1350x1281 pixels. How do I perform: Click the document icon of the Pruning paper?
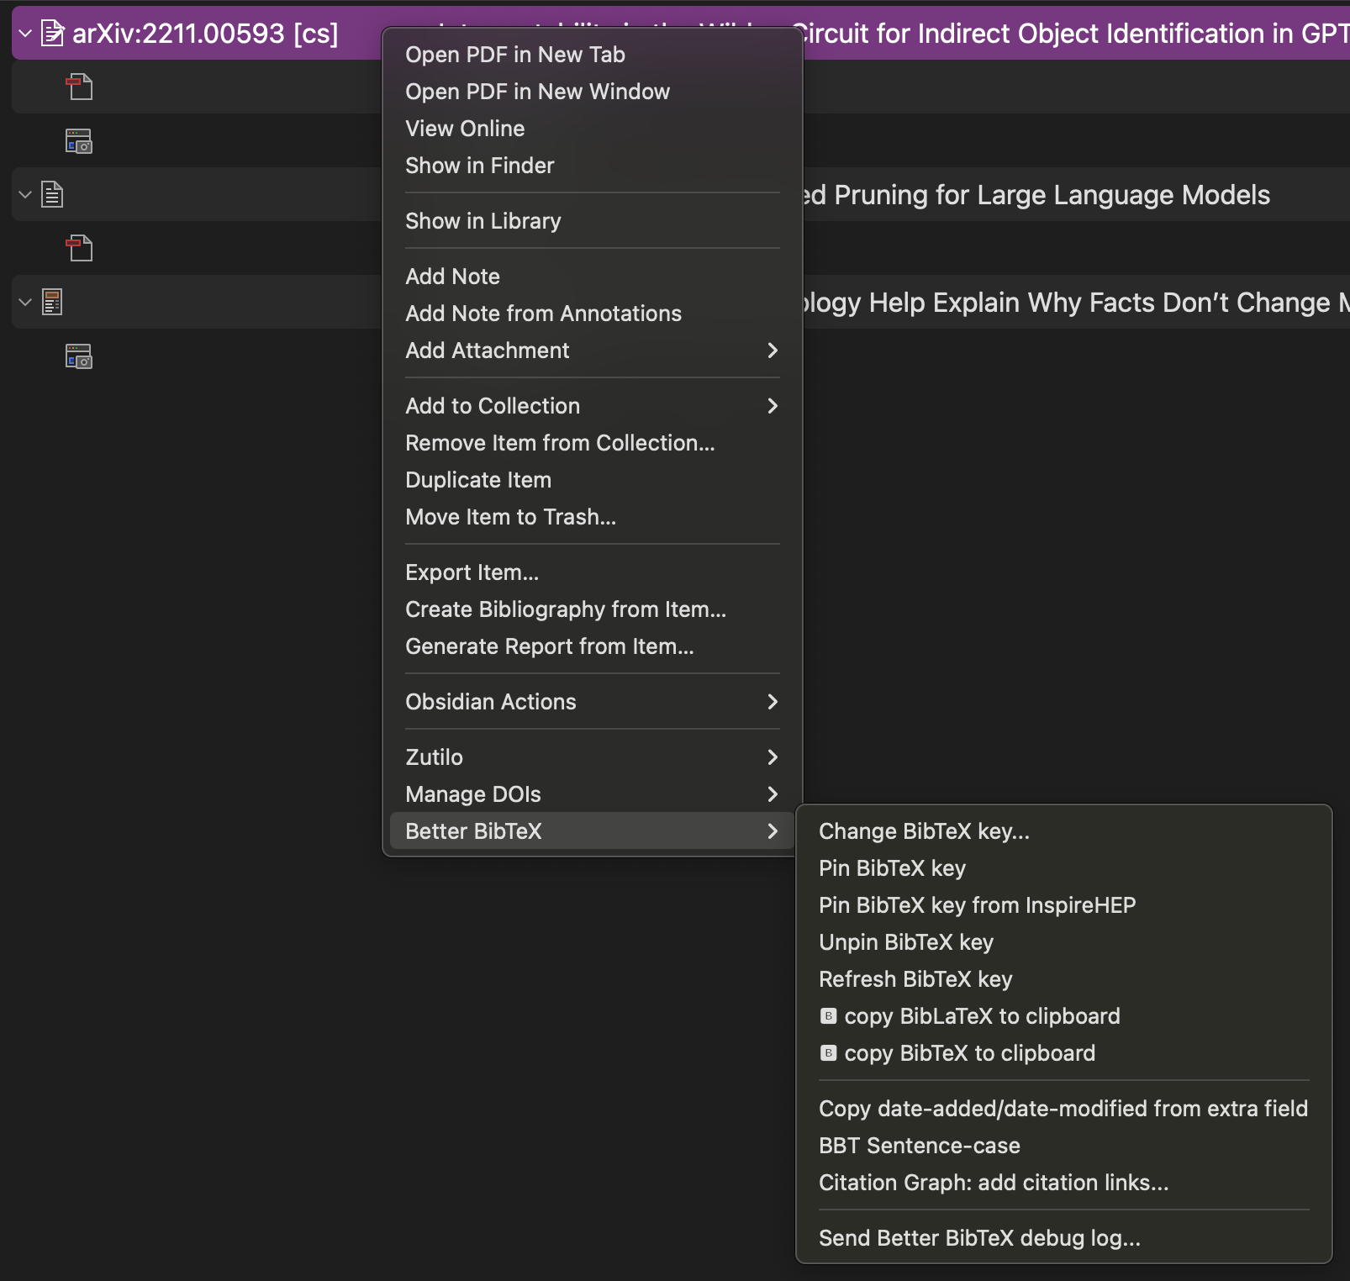point(52,195)
